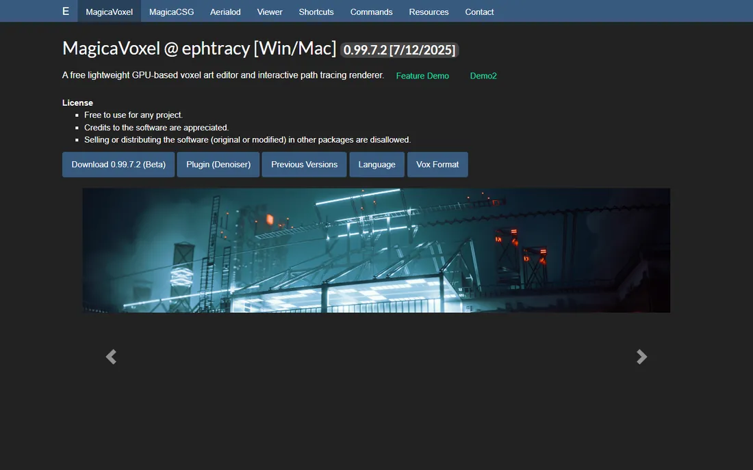Click 'Free to use for any project.' line
753x470 pixels.
pos(133,115)
